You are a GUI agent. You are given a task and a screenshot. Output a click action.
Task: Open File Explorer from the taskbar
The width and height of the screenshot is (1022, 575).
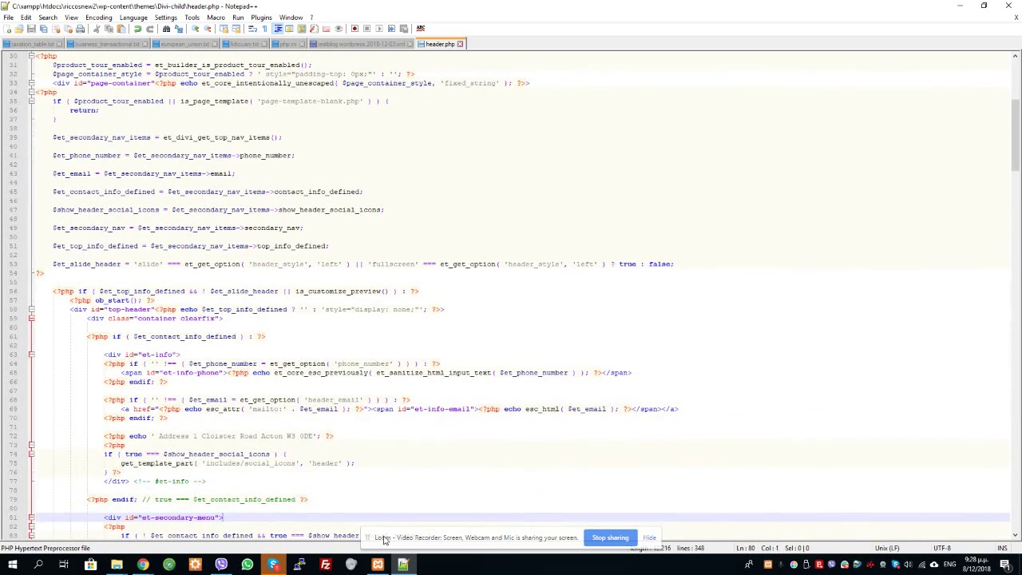click(x=117, y=565)
